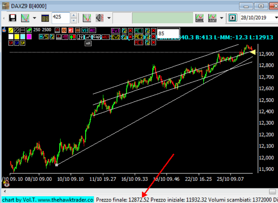Image resolution: width=278 pixels, height=203 pixels.
Task: Click the wave icon beside AC.1
Action: pyautogui.click(x=147, y=31)
